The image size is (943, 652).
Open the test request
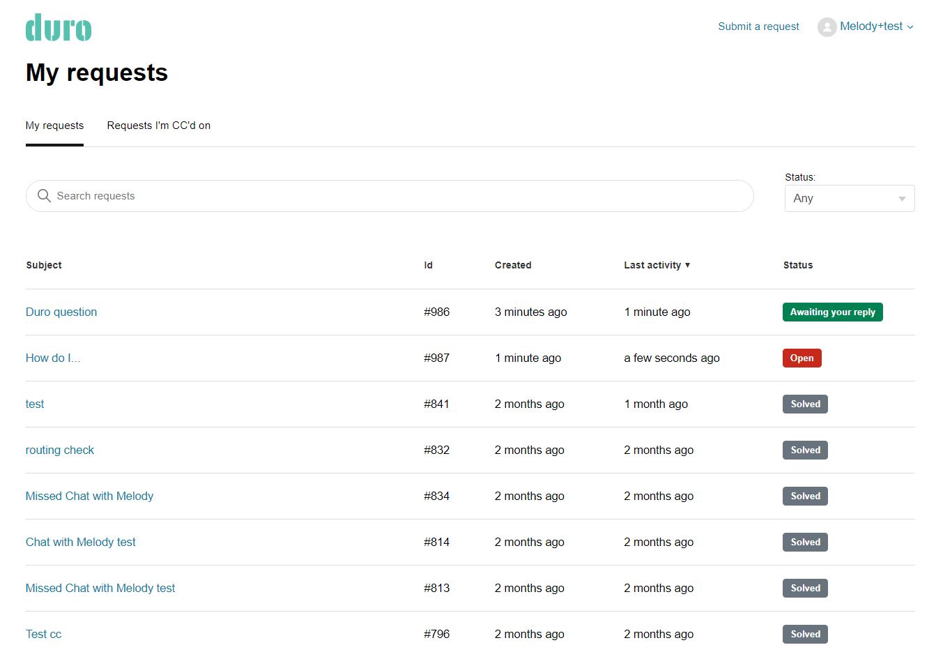tap(34, 404)
